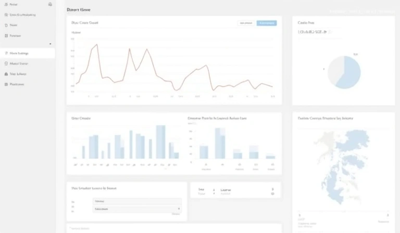This screenshot has width=400, height=233.
Task: Click the first text input in the form card
Action: click(x=137, y=201)
